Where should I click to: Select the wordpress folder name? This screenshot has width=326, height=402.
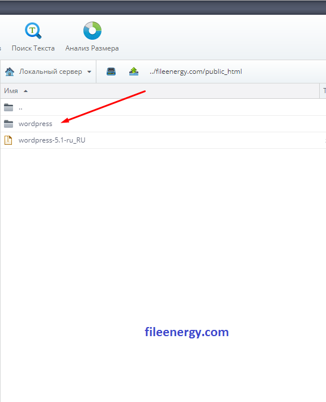coord(35,124)
